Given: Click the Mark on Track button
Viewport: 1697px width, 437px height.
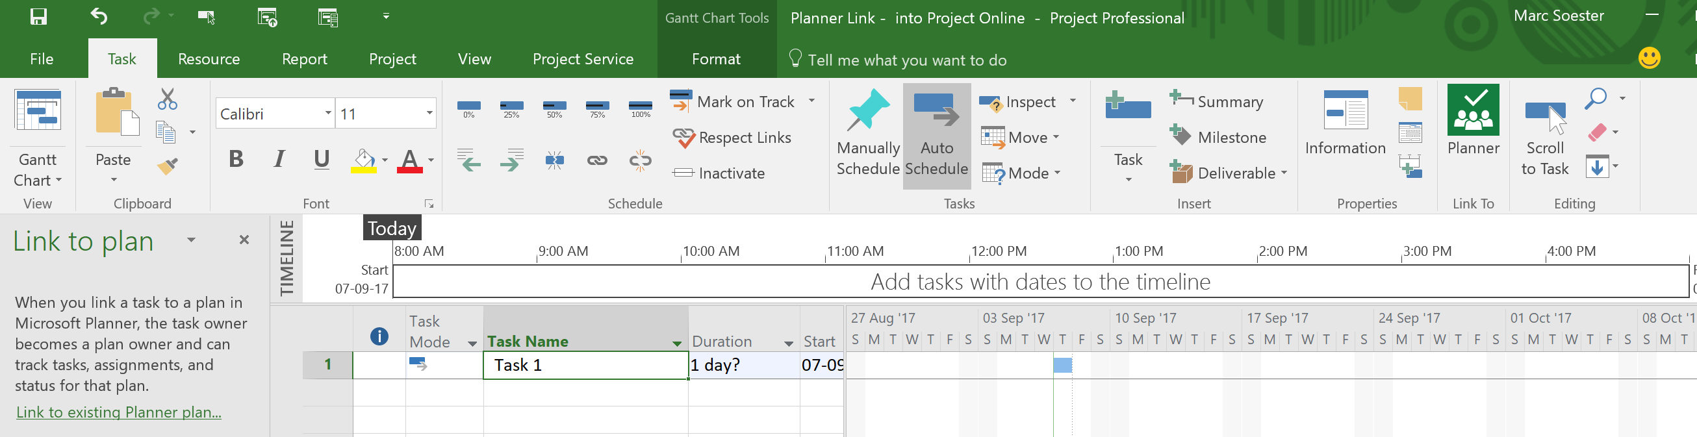Looking at the screenshot, I should click(x=733, y=101).
